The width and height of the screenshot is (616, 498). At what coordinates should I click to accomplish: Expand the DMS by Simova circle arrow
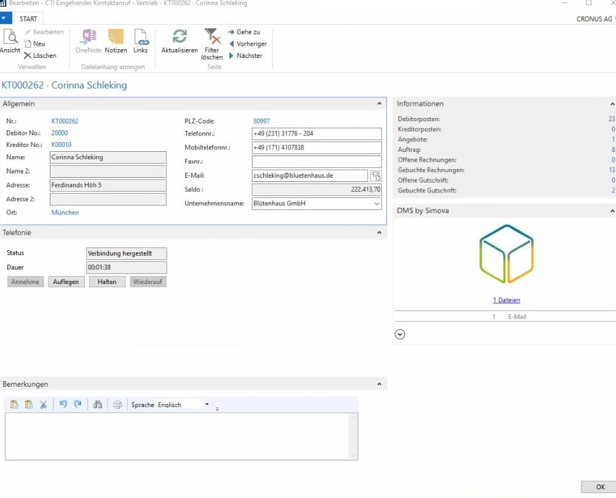coord(400,334)
